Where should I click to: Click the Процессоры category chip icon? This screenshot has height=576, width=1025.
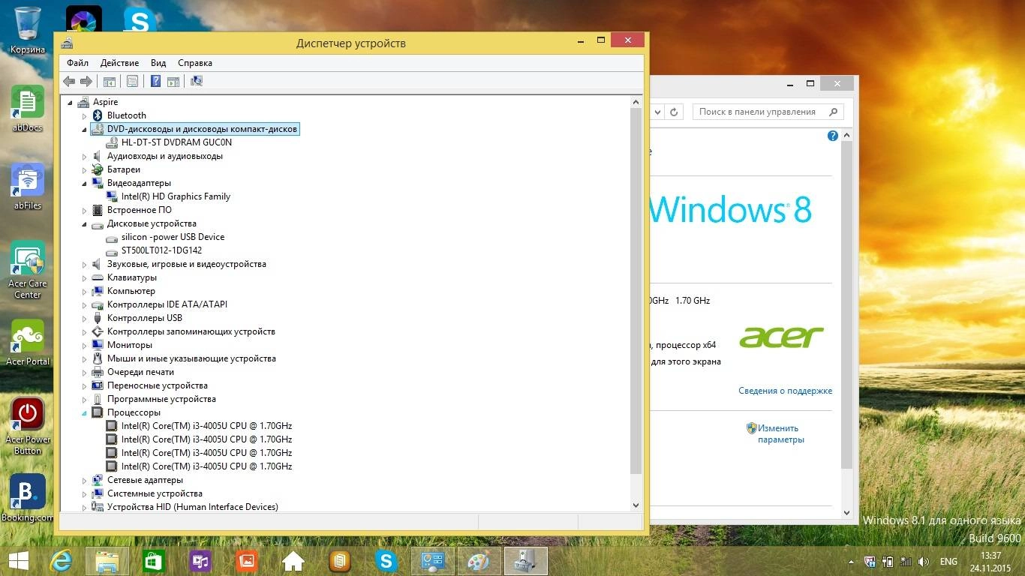click(98, 412)
